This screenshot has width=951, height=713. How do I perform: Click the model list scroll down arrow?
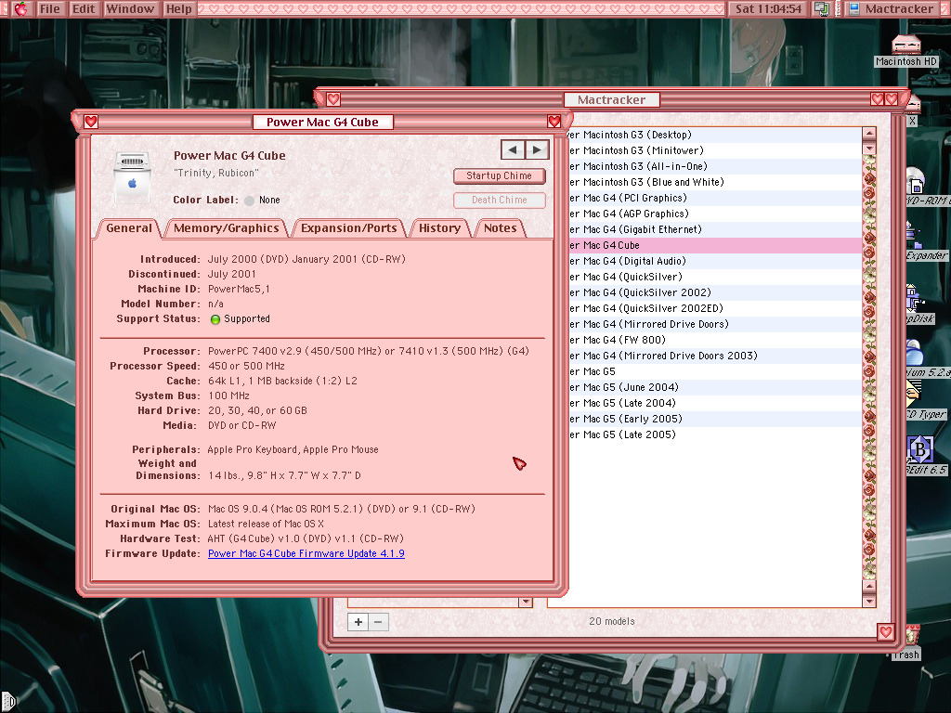pyautogui.click(x=869, y=602)
